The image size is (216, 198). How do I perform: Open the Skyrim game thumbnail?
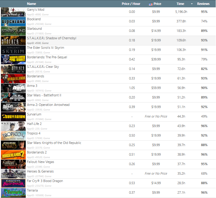pyautogui.click(x=13, y=50)
